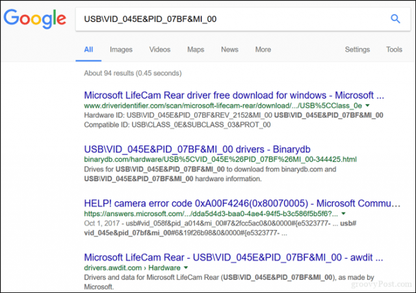Focus the search box with the USB\VID query
The height and width of the screenshot is (293, 416).
tap(242, 19)
